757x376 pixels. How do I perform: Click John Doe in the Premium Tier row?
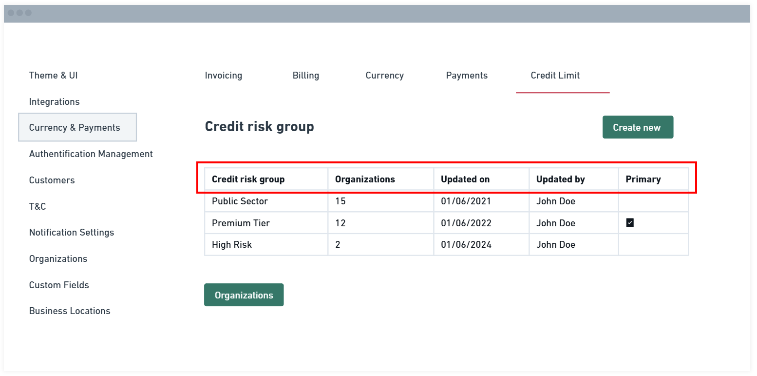tap(556, 223)
